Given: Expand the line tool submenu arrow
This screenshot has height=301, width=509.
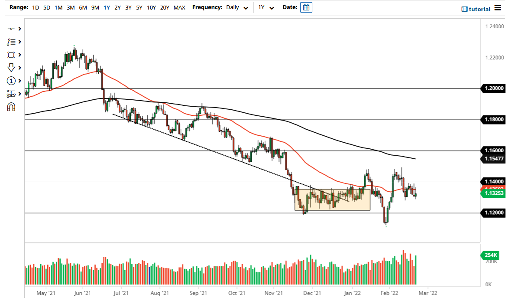Looking at the screenshot, I should pos(19,29).
